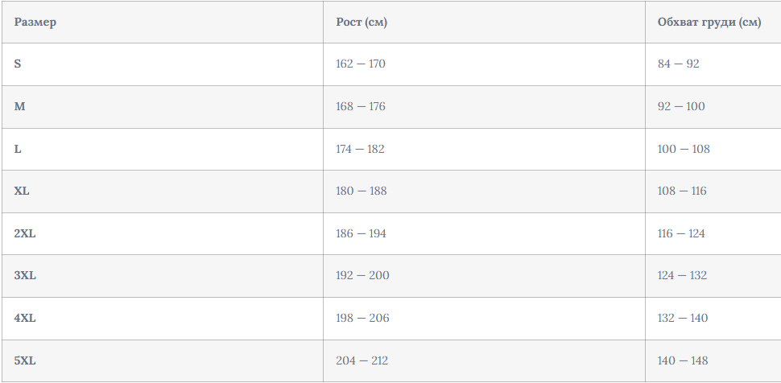781x383 pixels.
Task: Select the S size cell
Action: [x=18, y=64]
